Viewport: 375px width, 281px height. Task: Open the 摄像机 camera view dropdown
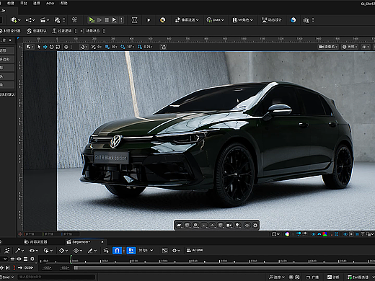(328, 47)
